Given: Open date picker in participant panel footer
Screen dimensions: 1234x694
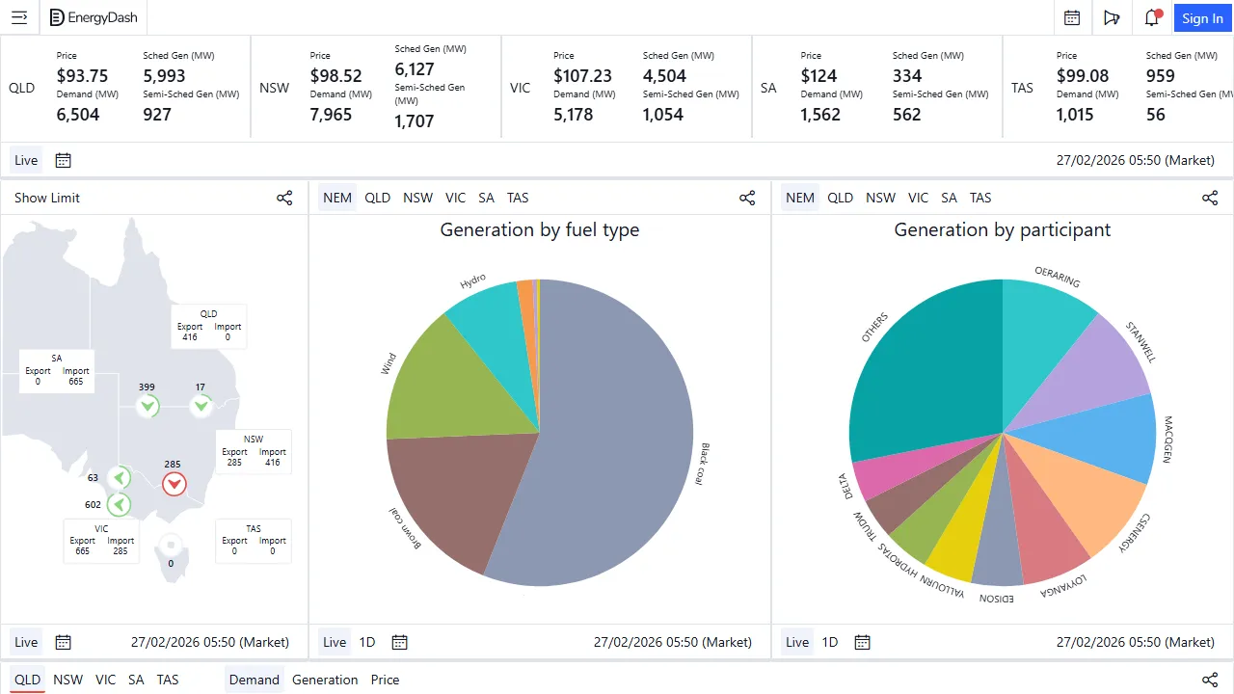Looking at the screenshot, I should (x=862, y=642).
